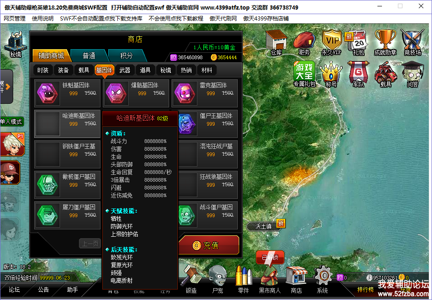
Task: Open the 锻造 hammer icon
Action: pyautogui.click(x=191, y=279)
